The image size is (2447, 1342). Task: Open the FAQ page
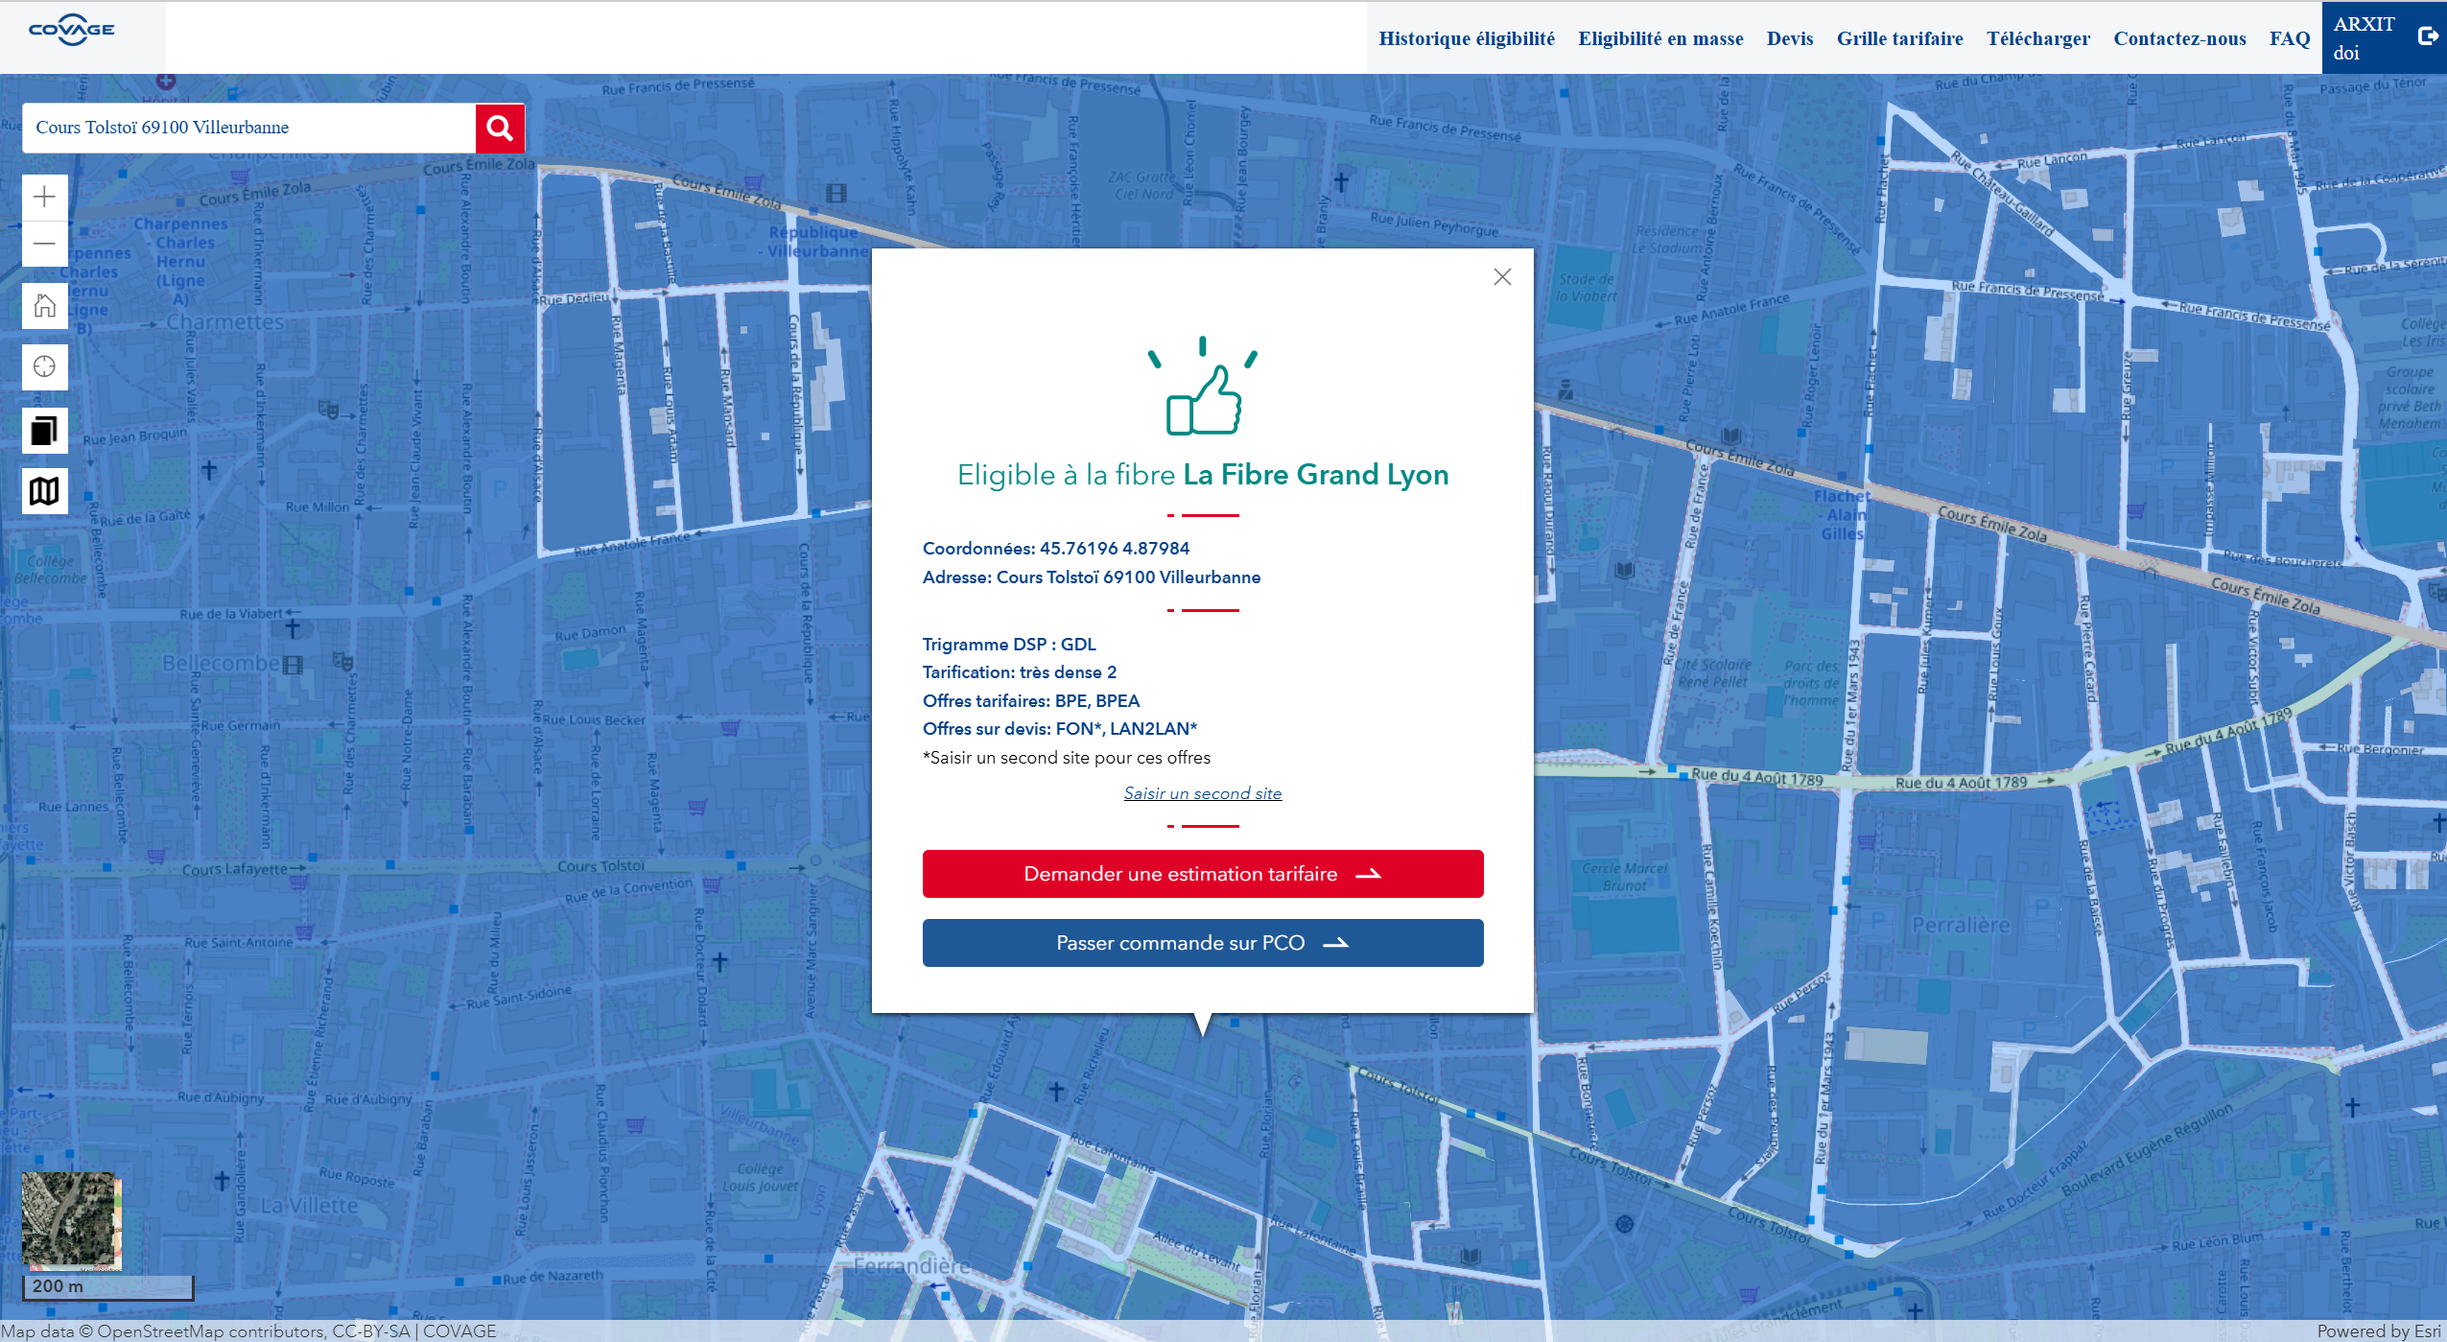2289,38
